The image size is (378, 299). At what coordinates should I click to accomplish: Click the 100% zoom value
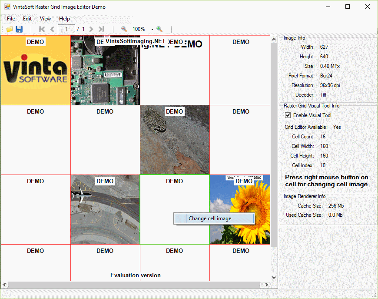[139, 29]
